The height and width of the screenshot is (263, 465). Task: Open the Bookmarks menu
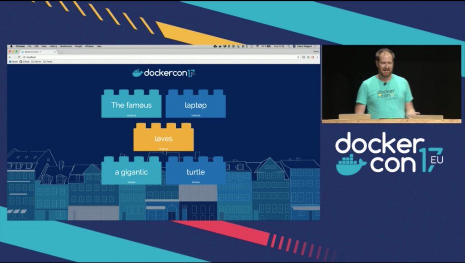pos(66,46)
